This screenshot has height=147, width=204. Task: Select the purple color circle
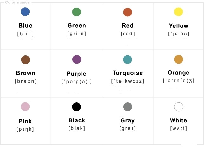click(x=77, y=59)
